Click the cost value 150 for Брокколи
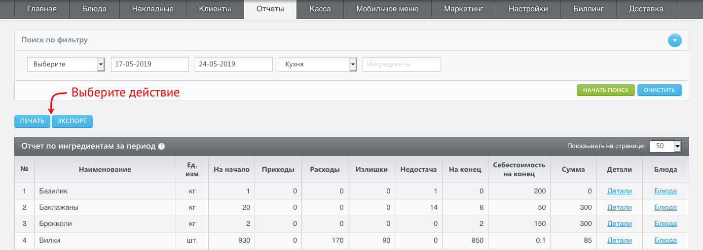 pyautogui.click(x=540, y=223)
